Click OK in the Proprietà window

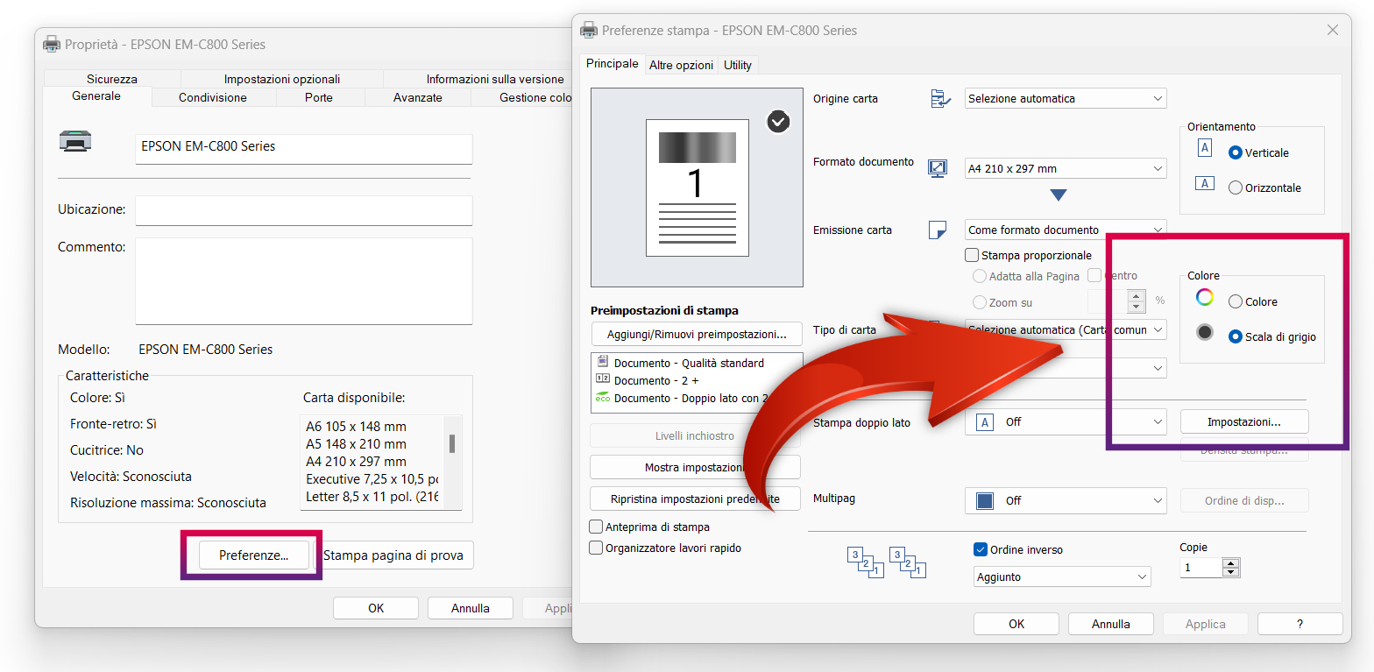[x=376, y=608]
